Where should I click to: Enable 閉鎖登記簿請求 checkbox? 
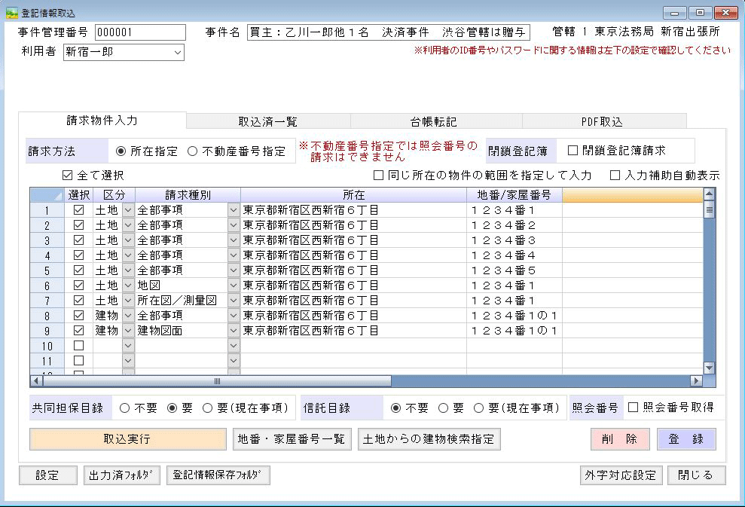coord(572,151)
